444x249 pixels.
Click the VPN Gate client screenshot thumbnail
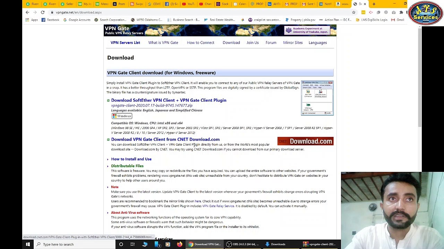(x=317, y=98)
